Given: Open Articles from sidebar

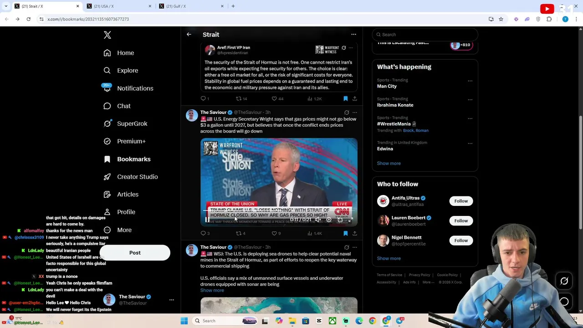Looking at the screenshot, I should [x=121, y=195].
